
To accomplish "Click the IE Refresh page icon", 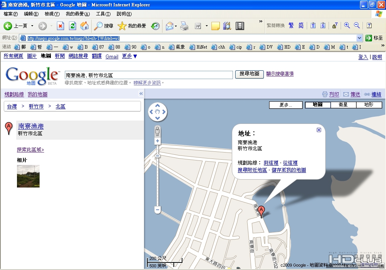I will tap(72, 26).
